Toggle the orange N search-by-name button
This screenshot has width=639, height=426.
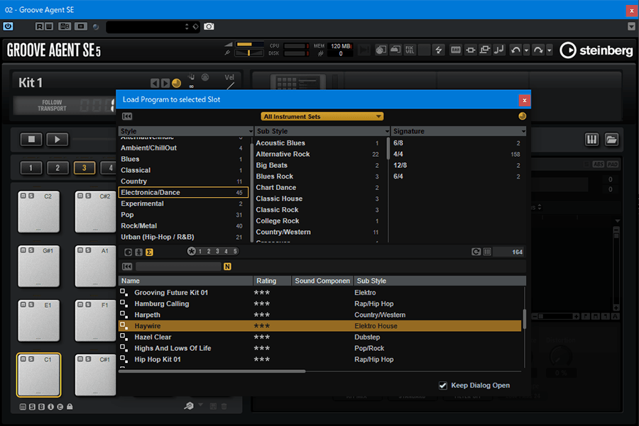[x=227, y=267]
